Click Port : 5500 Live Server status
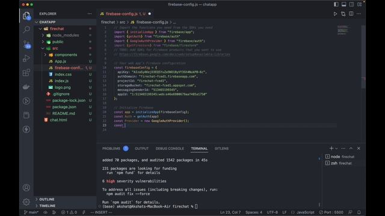Screen dimensions: 385x216 point(331,212)
